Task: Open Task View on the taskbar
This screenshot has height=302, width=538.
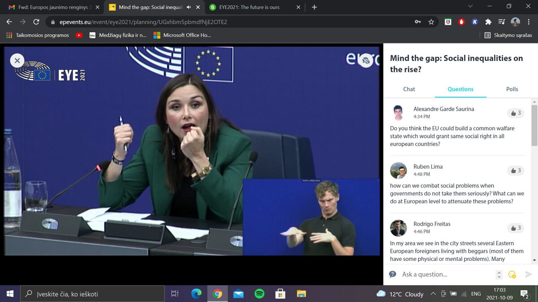Action: (x=175, y=294)
